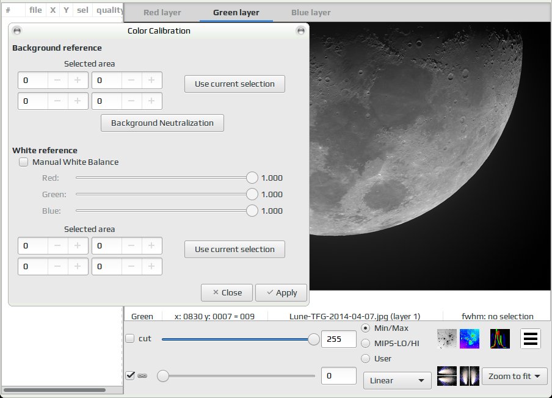Click the Red white balance slider

pos(167,178)
